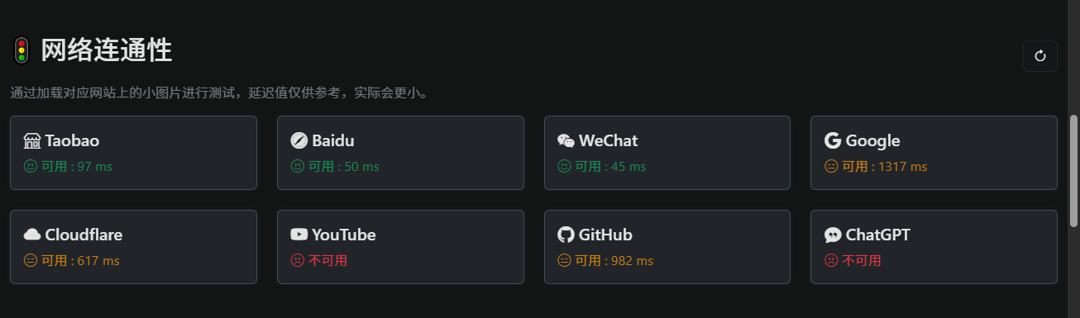Click the GitHub octocat icon
The height and width of the screenshot is (318, 1080).
(566, 235)
